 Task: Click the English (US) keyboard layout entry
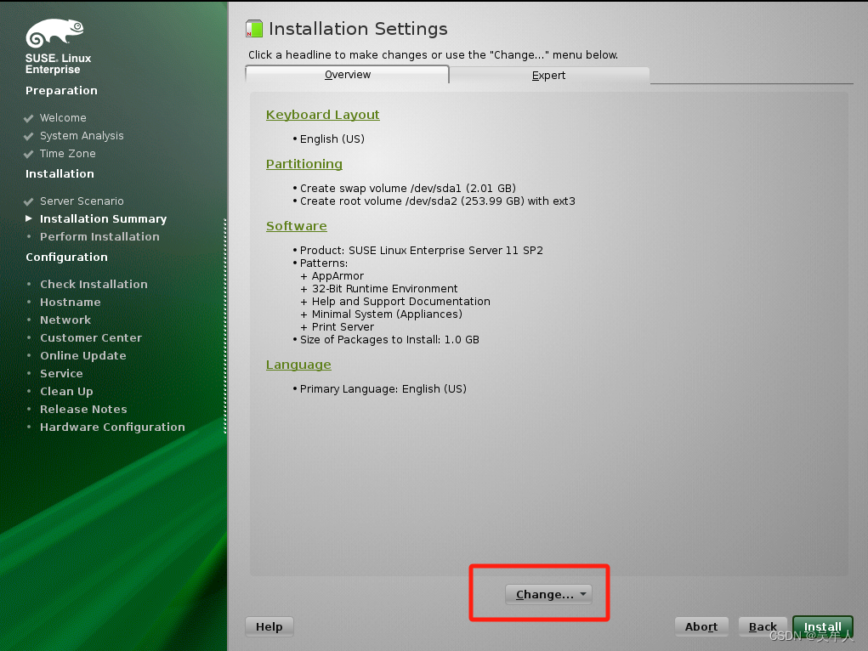[x=332, y=139]
